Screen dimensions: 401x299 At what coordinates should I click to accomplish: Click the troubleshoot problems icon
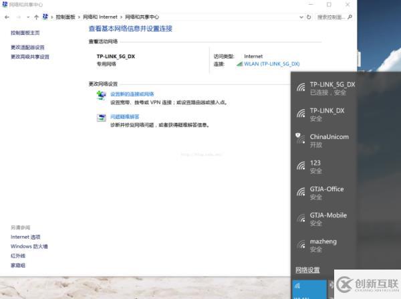click(102, 118)
